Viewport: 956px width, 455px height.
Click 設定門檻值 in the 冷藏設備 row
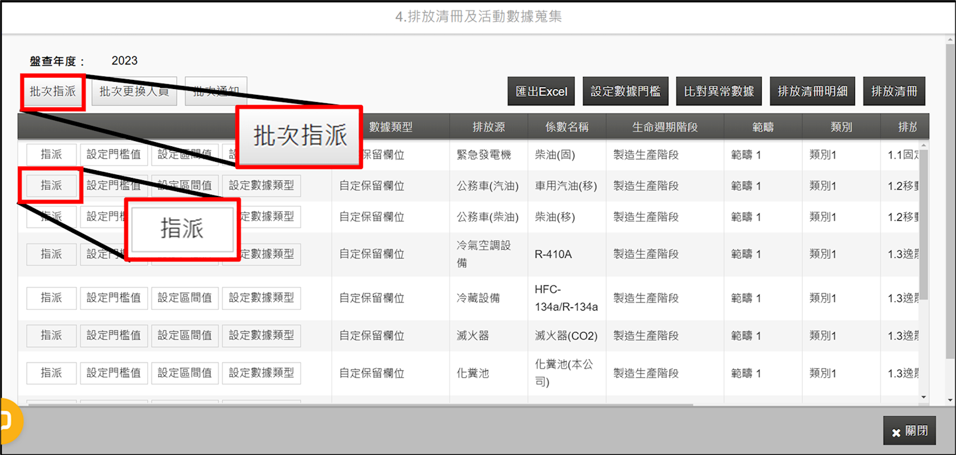[x=114, y=297]
